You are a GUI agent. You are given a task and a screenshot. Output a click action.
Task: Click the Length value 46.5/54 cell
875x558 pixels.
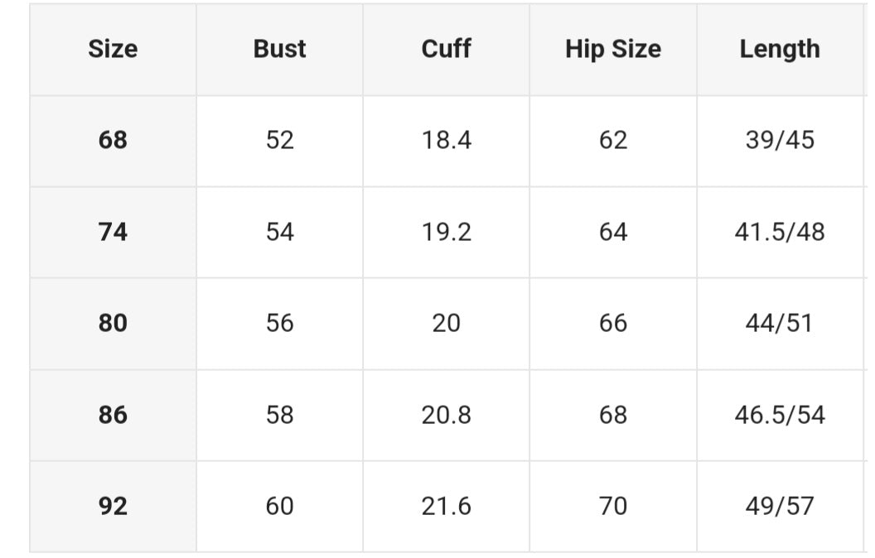(x=779, y=415)
